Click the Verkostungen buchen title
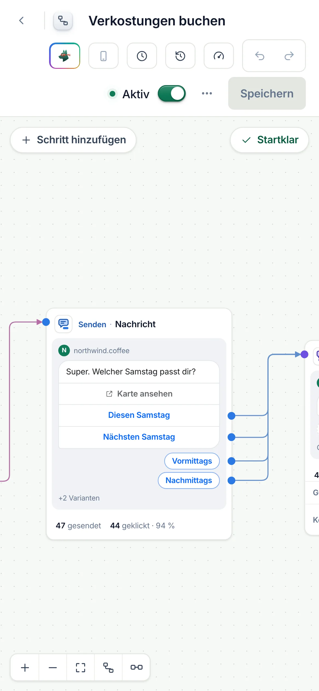This screenshot has height=691, width=319. pos(157,21)
